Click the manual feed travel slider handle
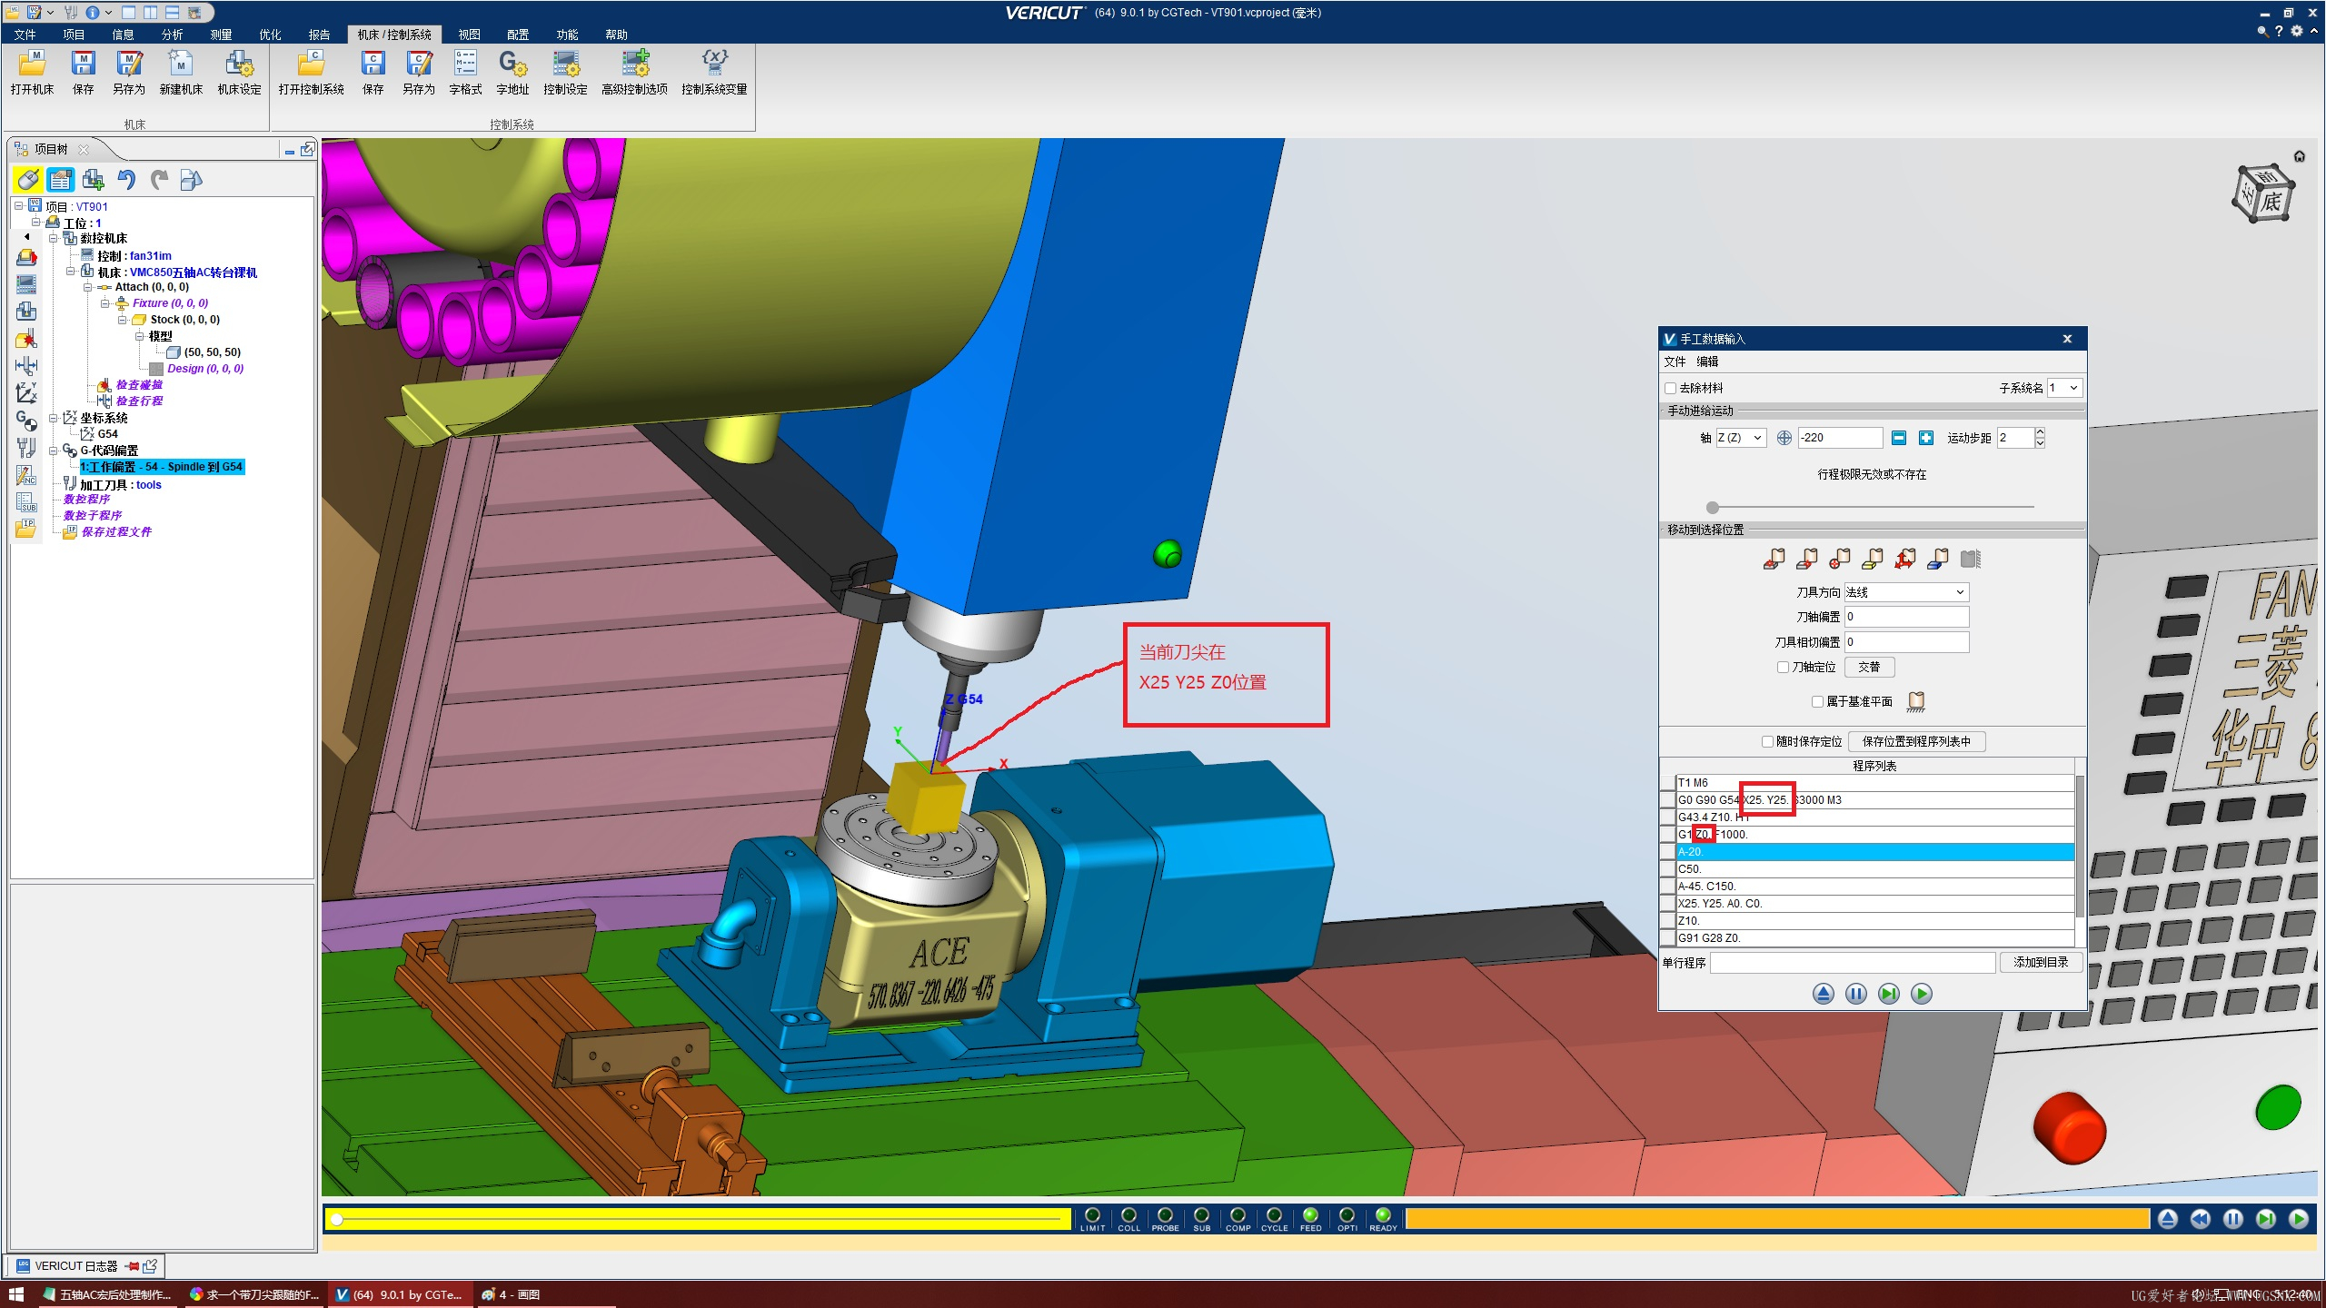This screenshot has width=2326, height=1308. pos(1713,507)
